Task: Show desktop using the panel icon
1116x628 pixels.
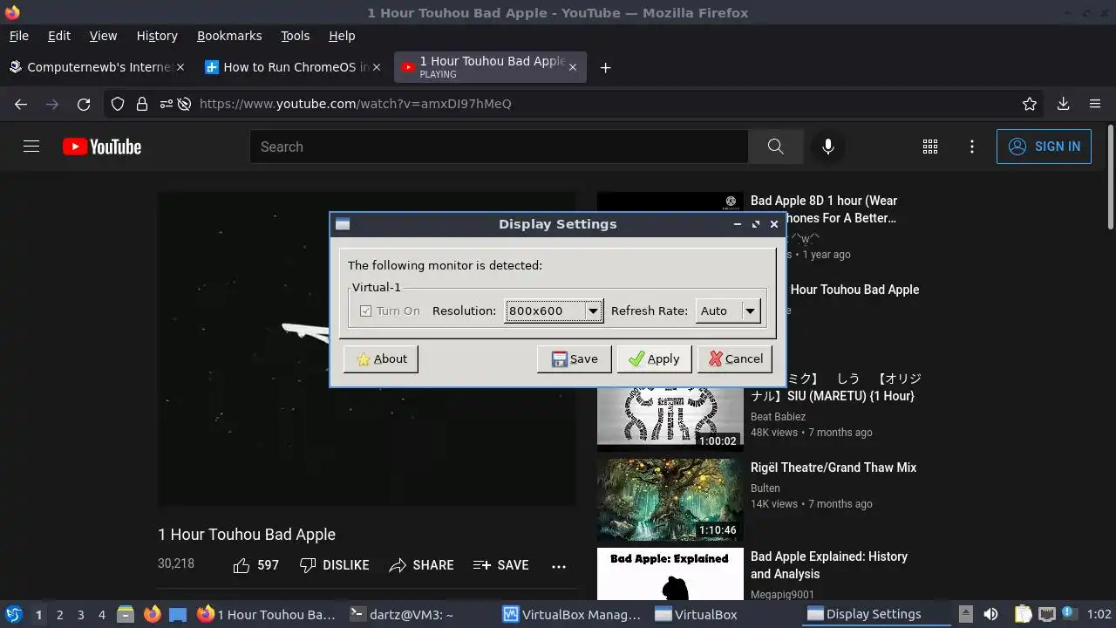Action: pos(178,614)
